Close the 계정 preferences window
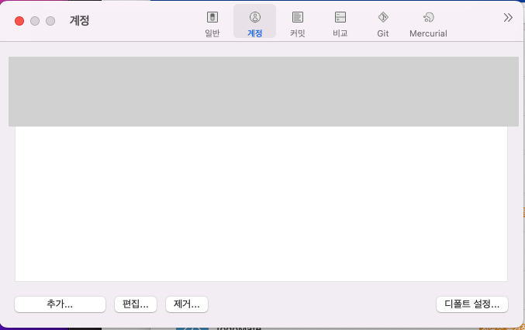 pyautogui.click(x=19, y=21)
